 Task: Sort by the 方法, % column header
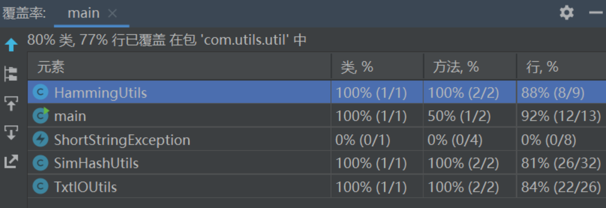tap(456, 67)
